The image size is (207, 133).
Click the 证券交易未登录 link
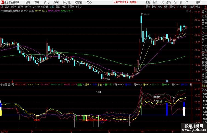pos(121,2)
